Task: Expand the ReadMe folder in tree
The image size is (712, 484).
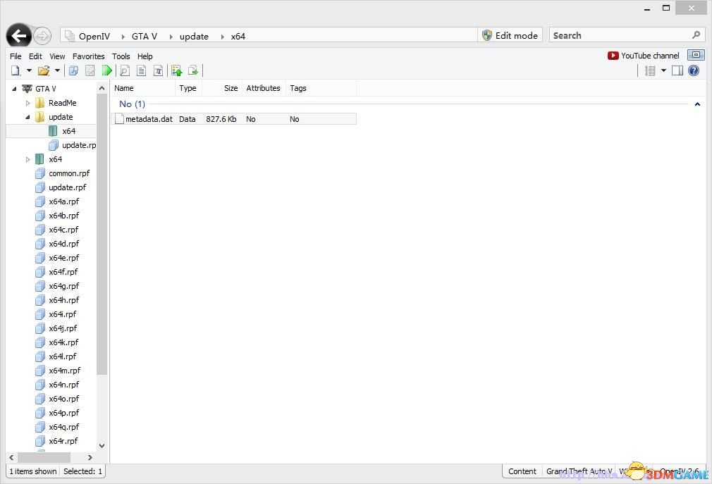Action: (27, 103)
